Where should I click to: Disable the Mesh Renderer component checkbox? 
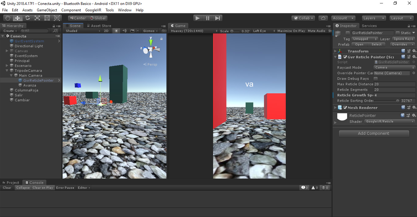[x=345, y=108]
